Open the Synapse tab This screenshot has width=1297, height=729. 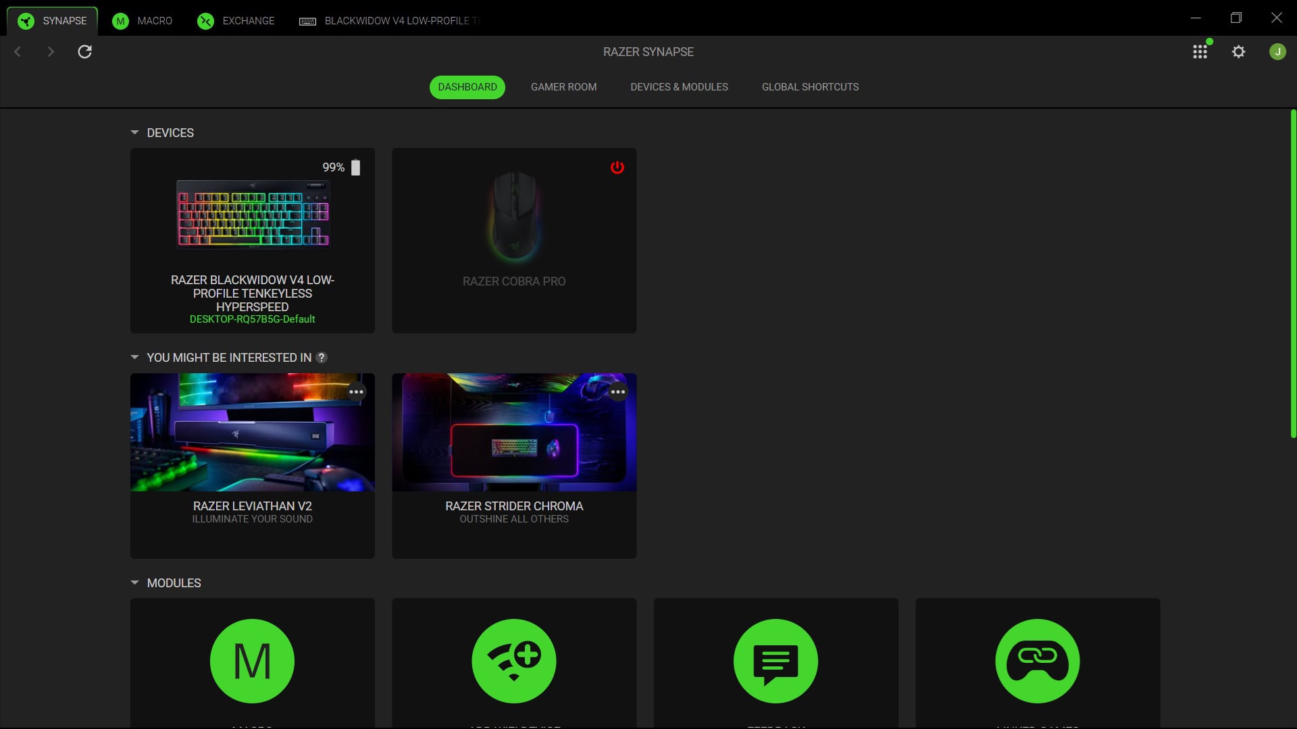click(x=53, y=21)
